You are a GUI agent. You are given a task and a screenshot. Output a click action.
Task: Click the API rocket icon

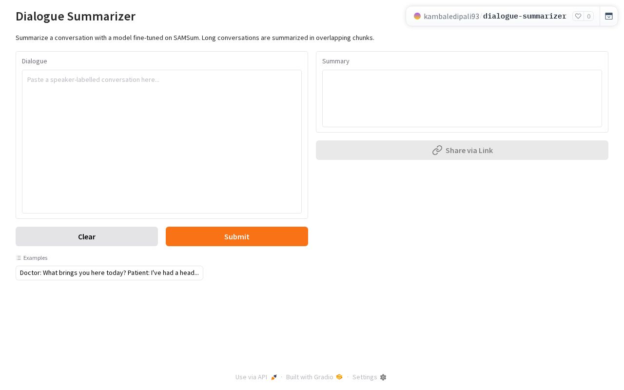[x=274, y=377]
